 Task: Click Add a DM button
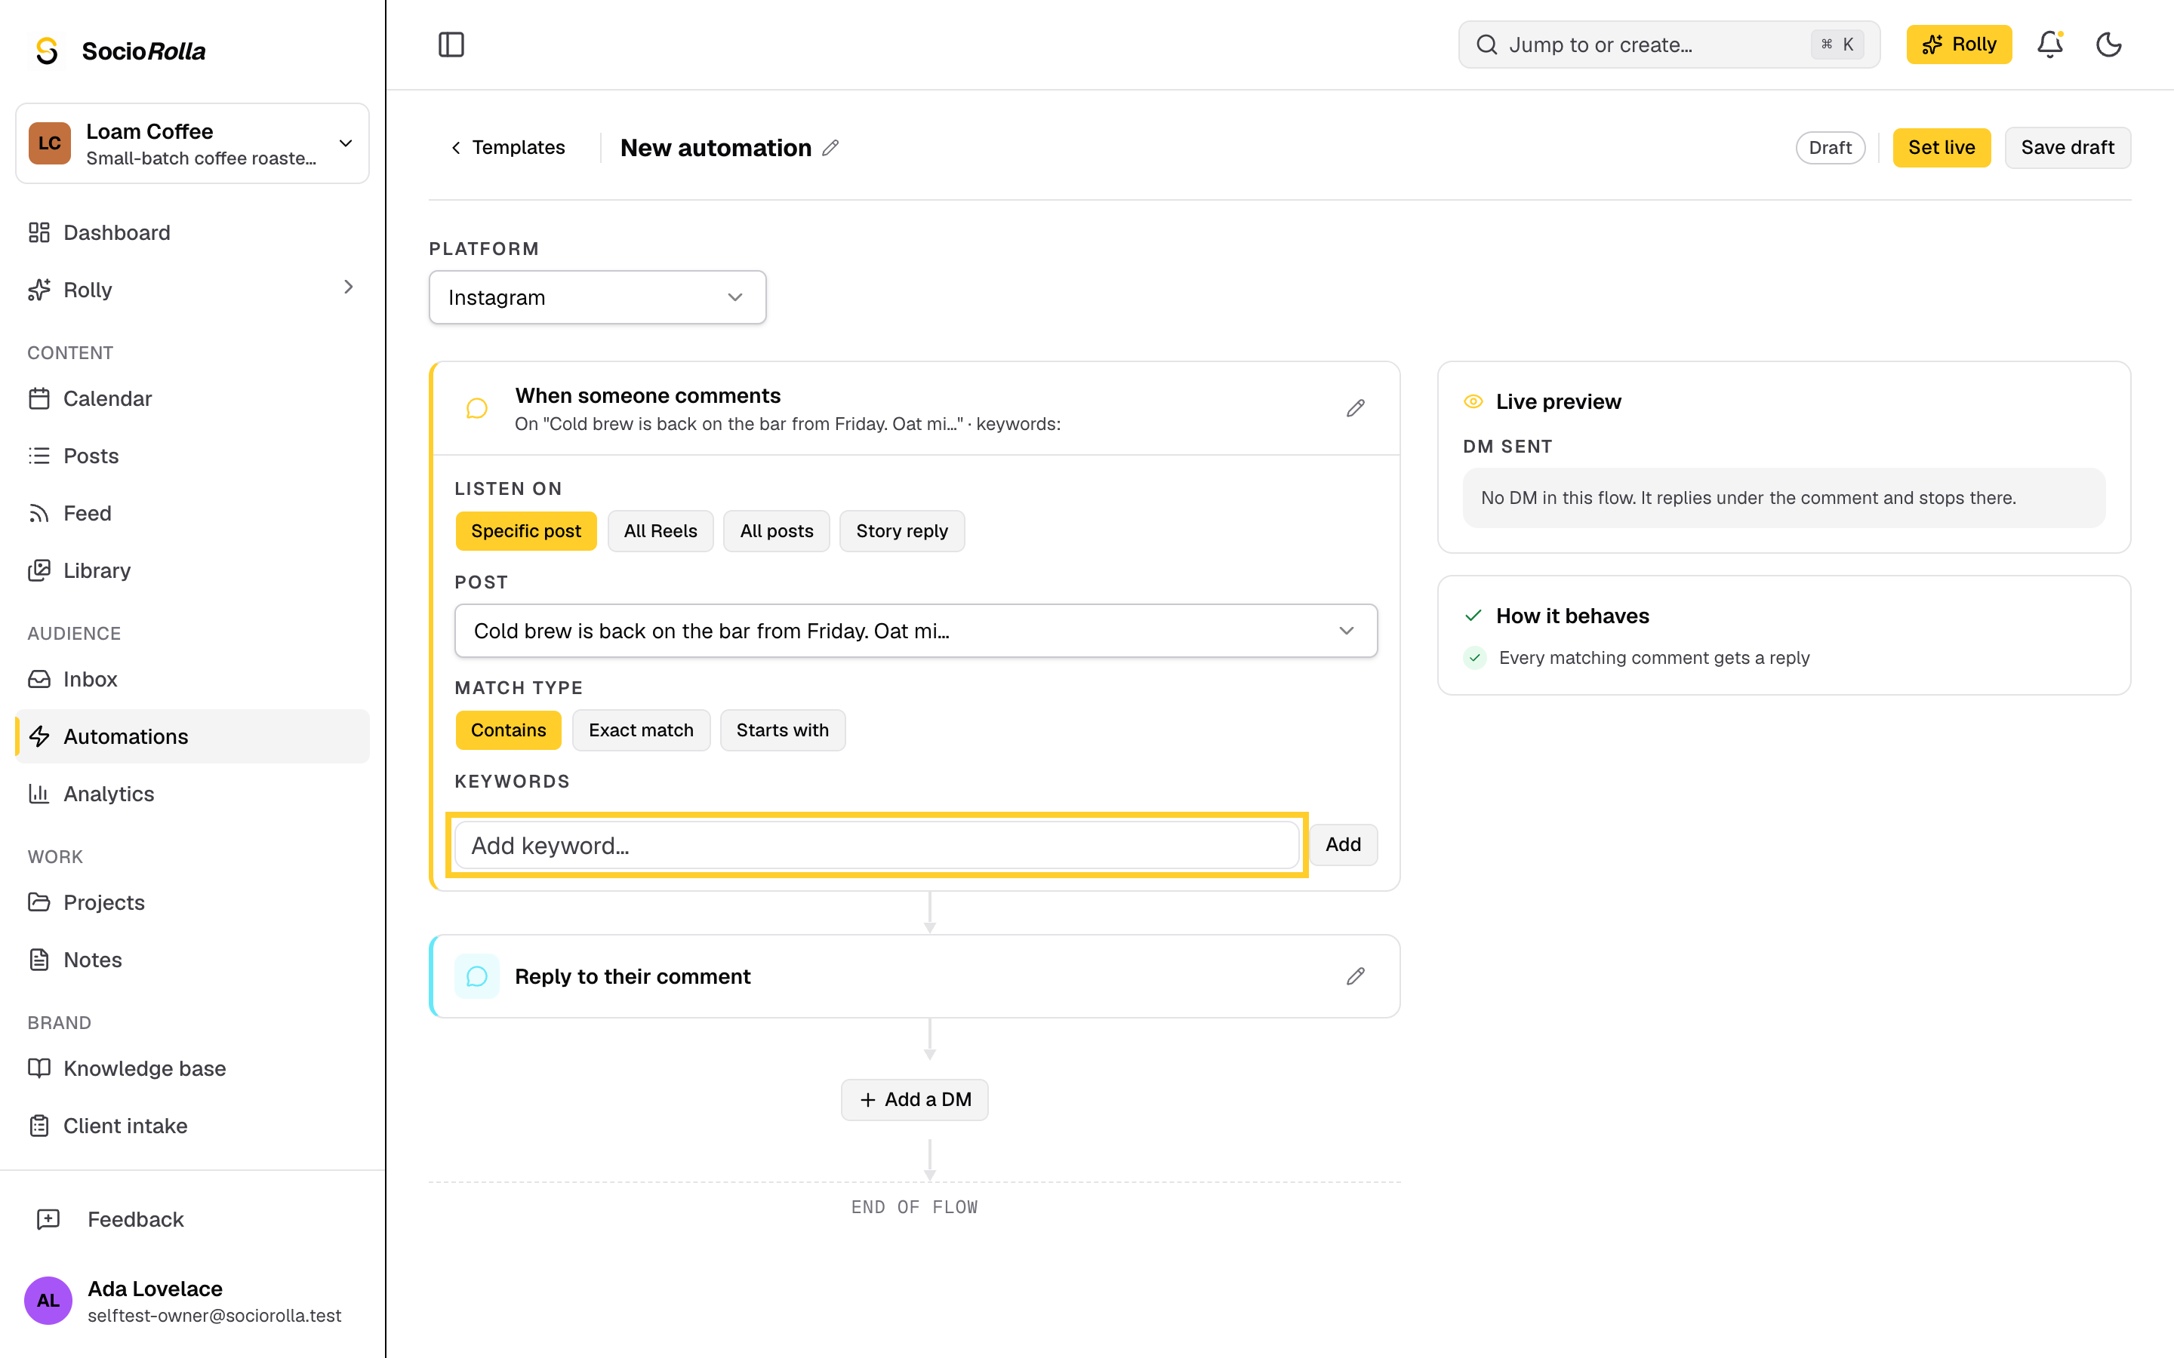point(915,1099)
